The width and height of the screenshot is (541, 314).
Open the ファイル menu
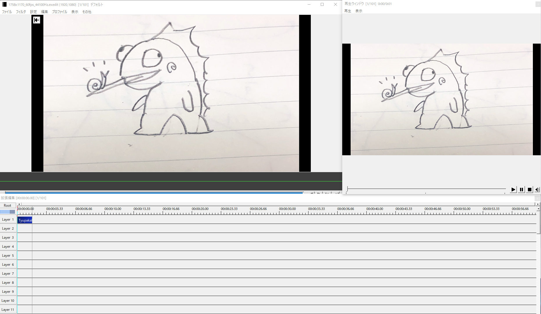[x=7, y=12]
